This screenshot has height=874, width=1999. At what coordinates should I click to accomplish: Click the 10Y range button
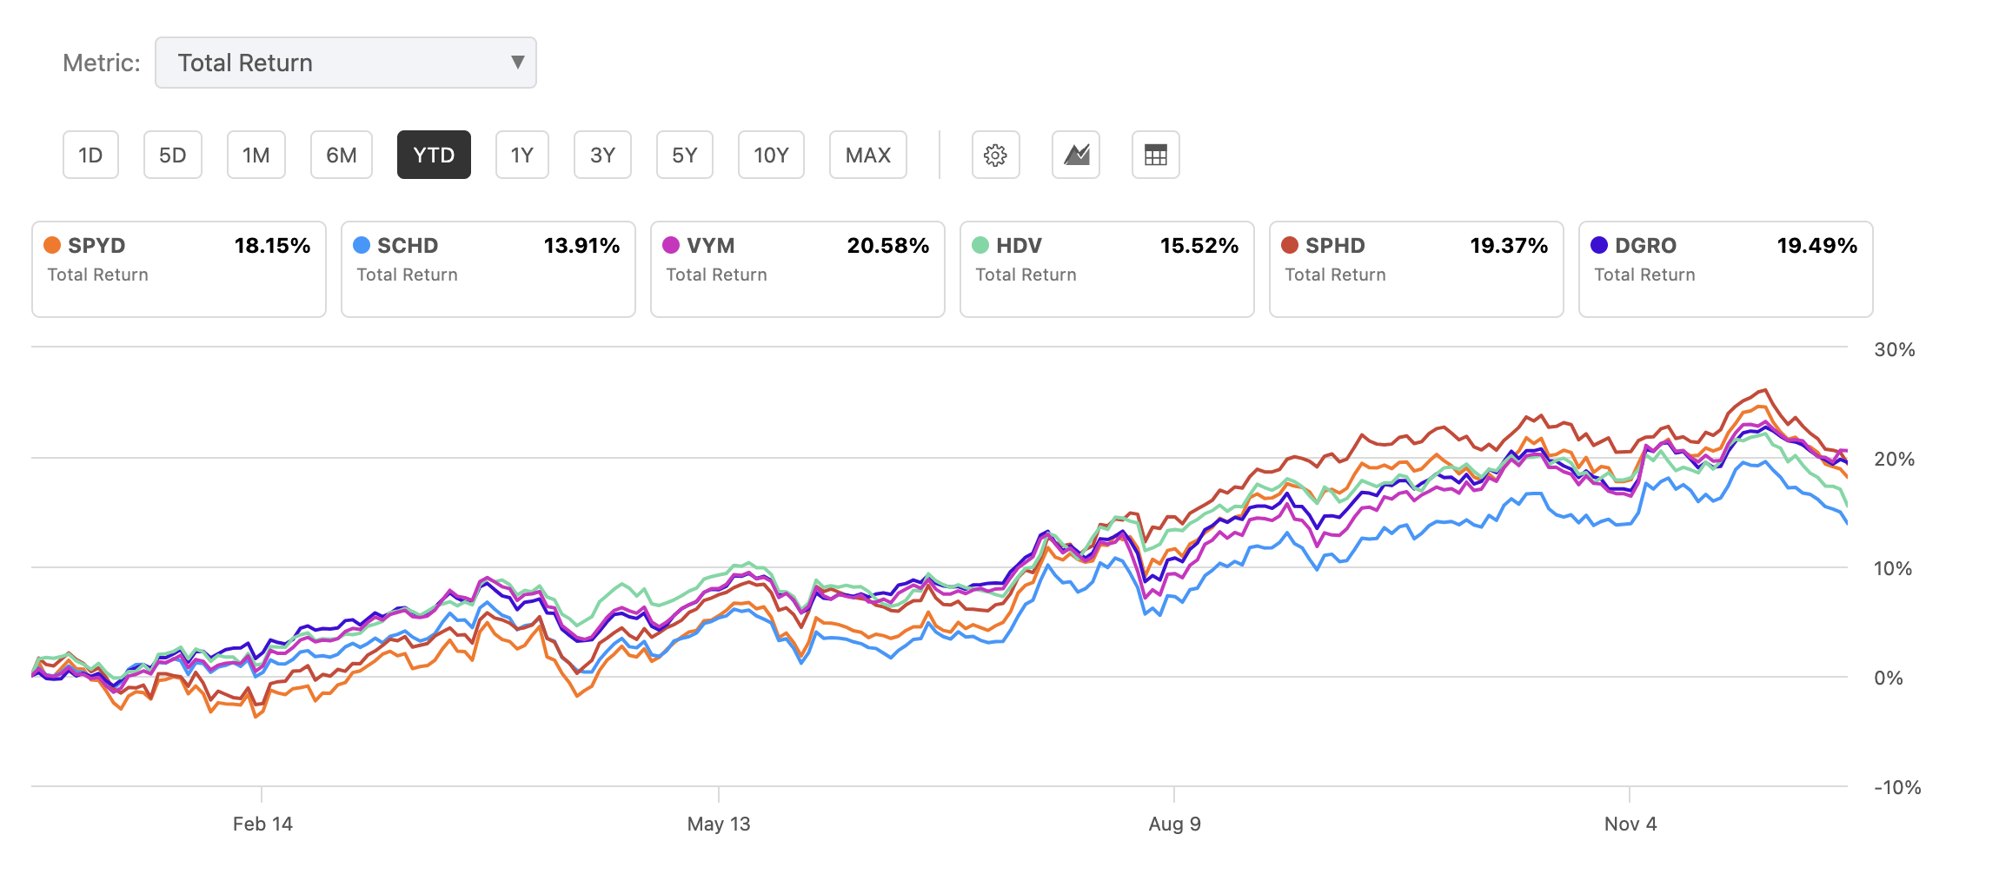tap(771, 156)
